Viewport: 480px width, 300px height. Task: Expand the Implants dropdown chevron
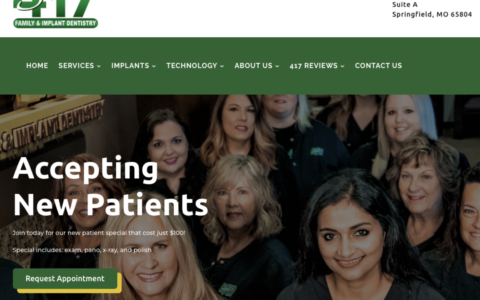(154, 66)
